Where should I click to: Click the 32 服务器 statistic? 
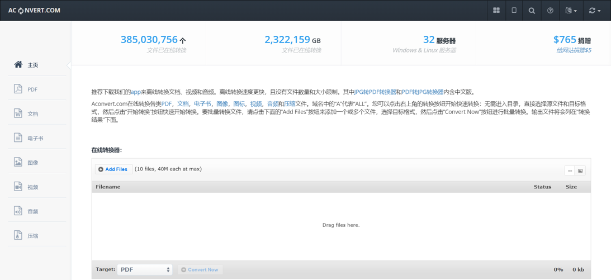click(x=439, y=39)
